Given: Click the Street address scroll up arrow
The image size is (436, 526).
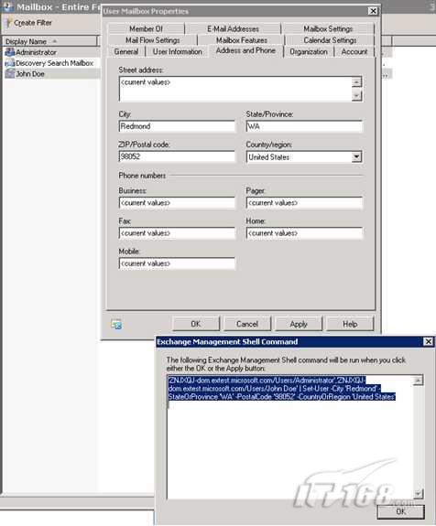Looking at the screenshot, I should (x=356, y=81).
